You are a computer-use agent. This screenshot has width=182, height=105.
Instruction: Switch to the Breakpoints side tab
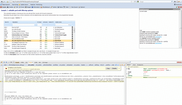click(x=140, y=65)
